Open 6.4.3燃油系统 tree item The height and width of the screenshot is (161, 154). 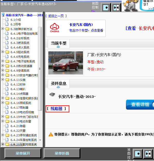coord(20,43)
